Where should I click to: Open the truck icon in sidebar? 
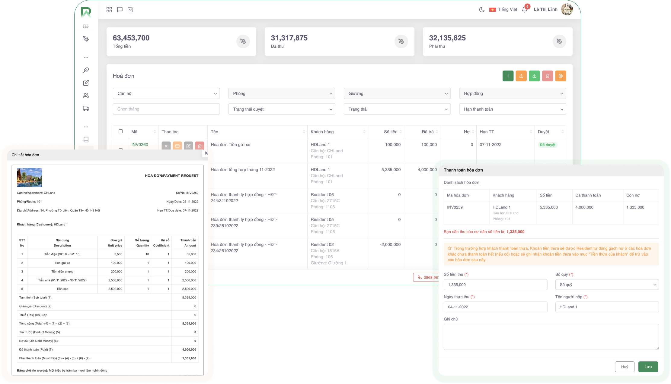tap(86, 109)
